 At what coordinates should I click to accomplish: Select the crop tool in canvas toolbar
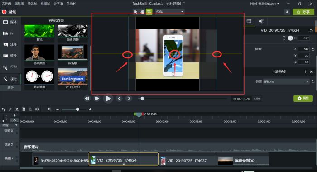(x=149, y=12)
